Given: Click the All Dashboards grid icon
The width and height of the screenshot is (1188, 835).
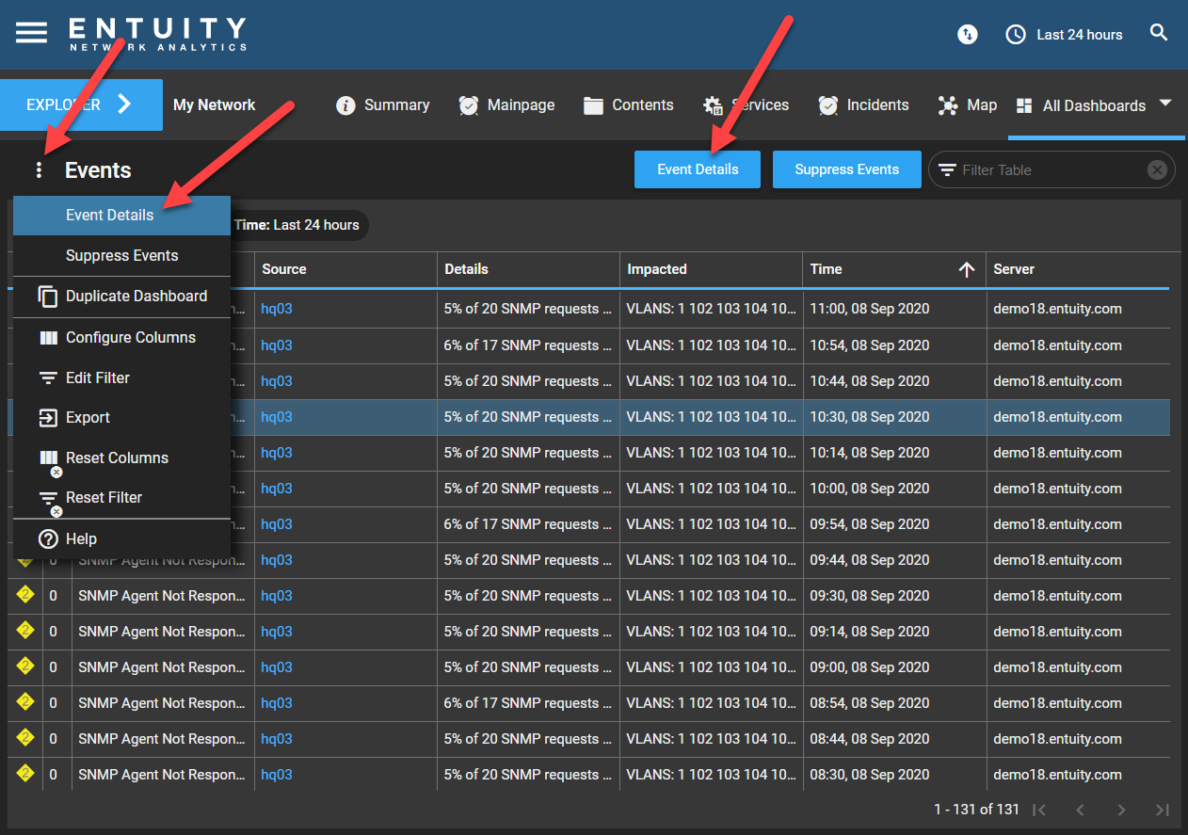Looking at the screenshot, I should [x=1024, y=105].
